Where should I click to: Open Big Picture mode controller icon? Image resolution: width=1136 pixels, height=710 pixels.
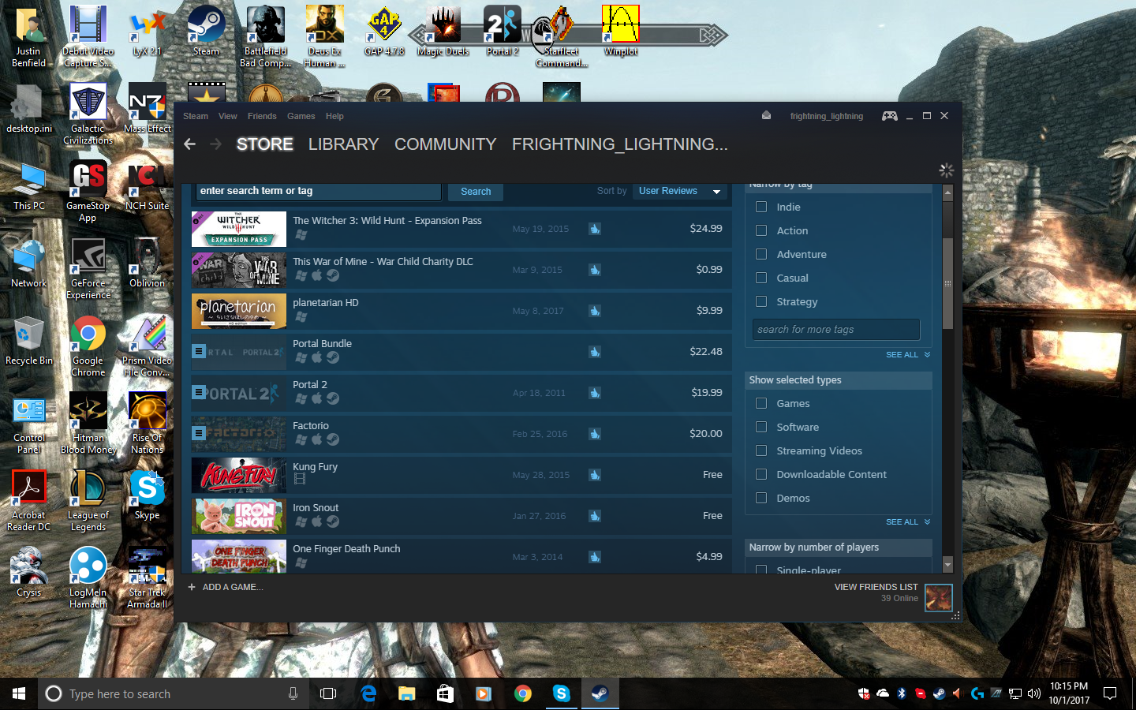point(889,116)
